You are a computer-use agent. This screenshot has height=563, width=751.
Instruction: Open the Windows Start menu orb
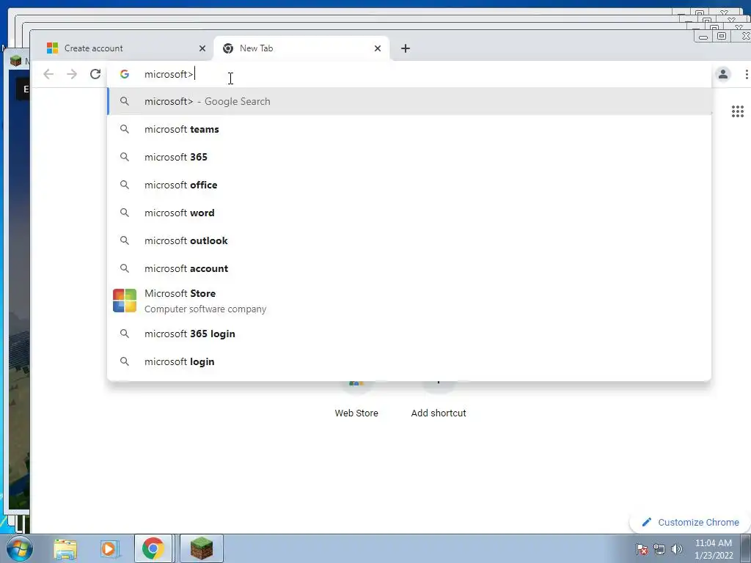[x=19, y=548]
